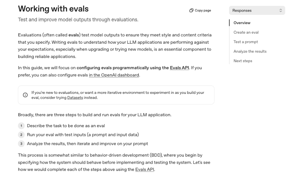This screenshot has width=304, height=179.
Task: Click the "Run your eval" list item text
Action: [x=83, y=135]
